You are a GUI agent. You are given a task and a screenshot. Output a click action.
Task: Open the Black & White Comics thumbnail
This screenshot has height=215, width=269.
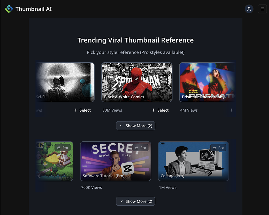point(137,82)
